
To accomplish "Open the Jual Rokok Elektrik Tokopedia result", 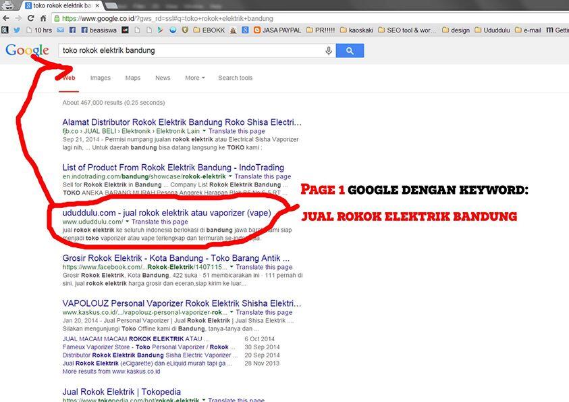I will click(x=121, y=392).
